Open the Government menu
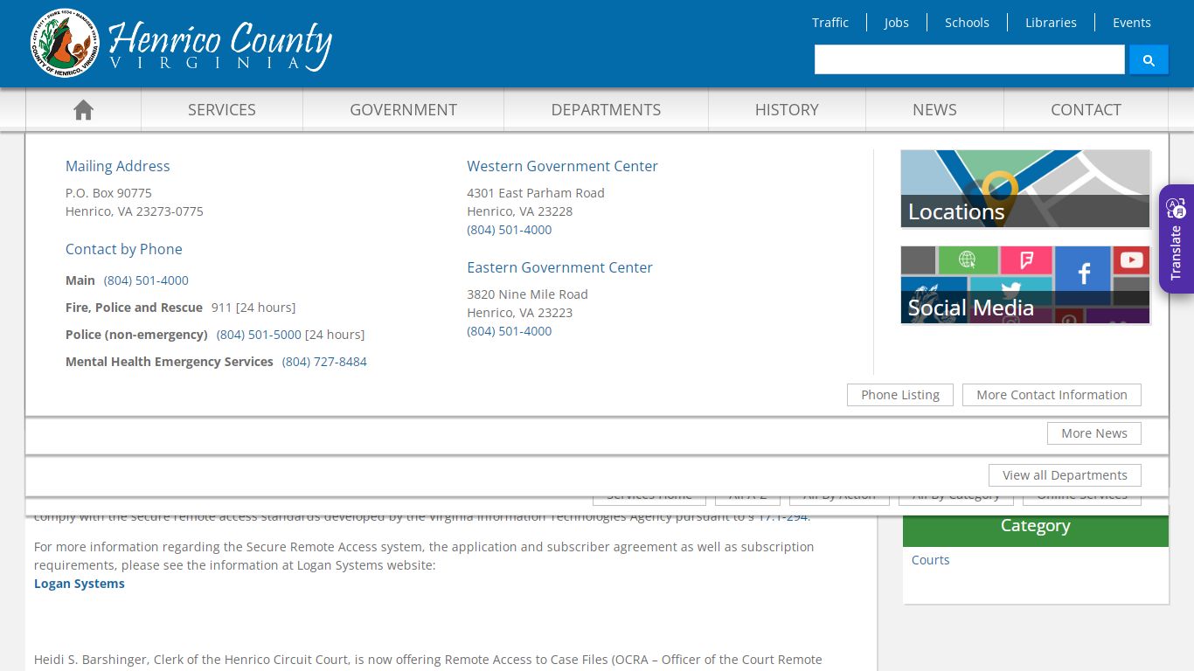Viewport: 1194px width, 671px height. click(403, 109)
